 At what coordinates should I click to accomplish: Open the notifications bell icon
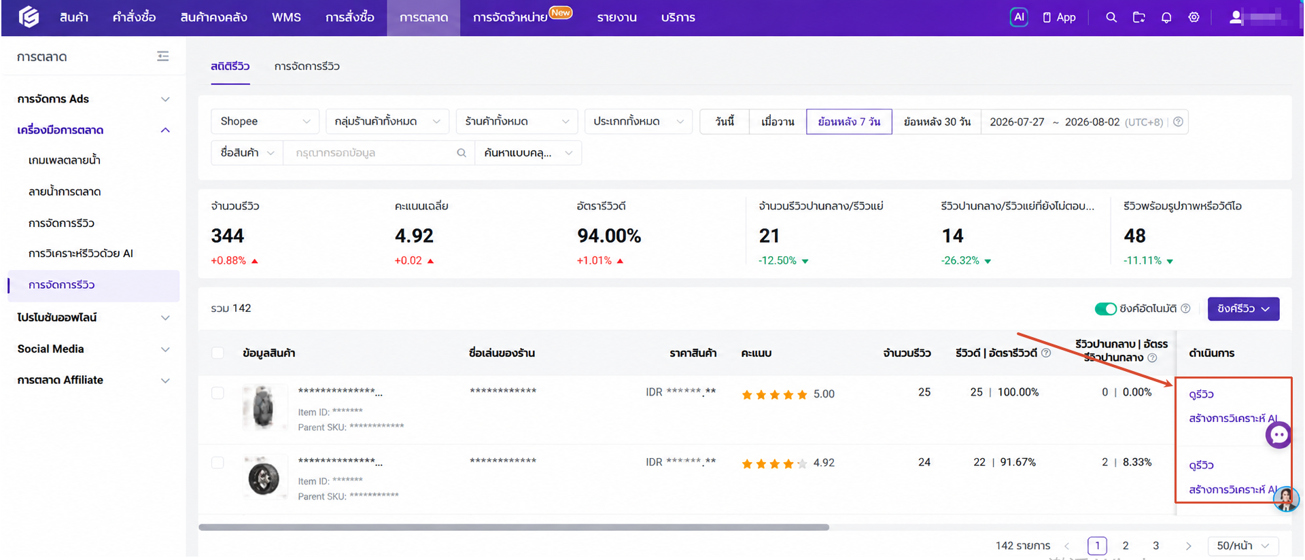1166,17
